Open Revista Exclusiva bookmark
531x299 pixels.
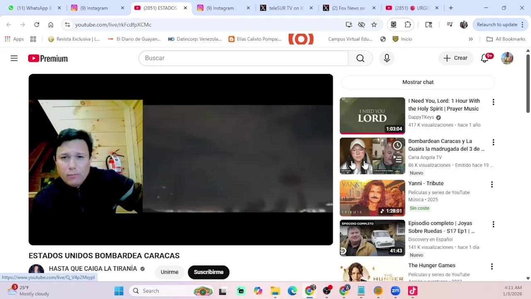tap(74, 39)
